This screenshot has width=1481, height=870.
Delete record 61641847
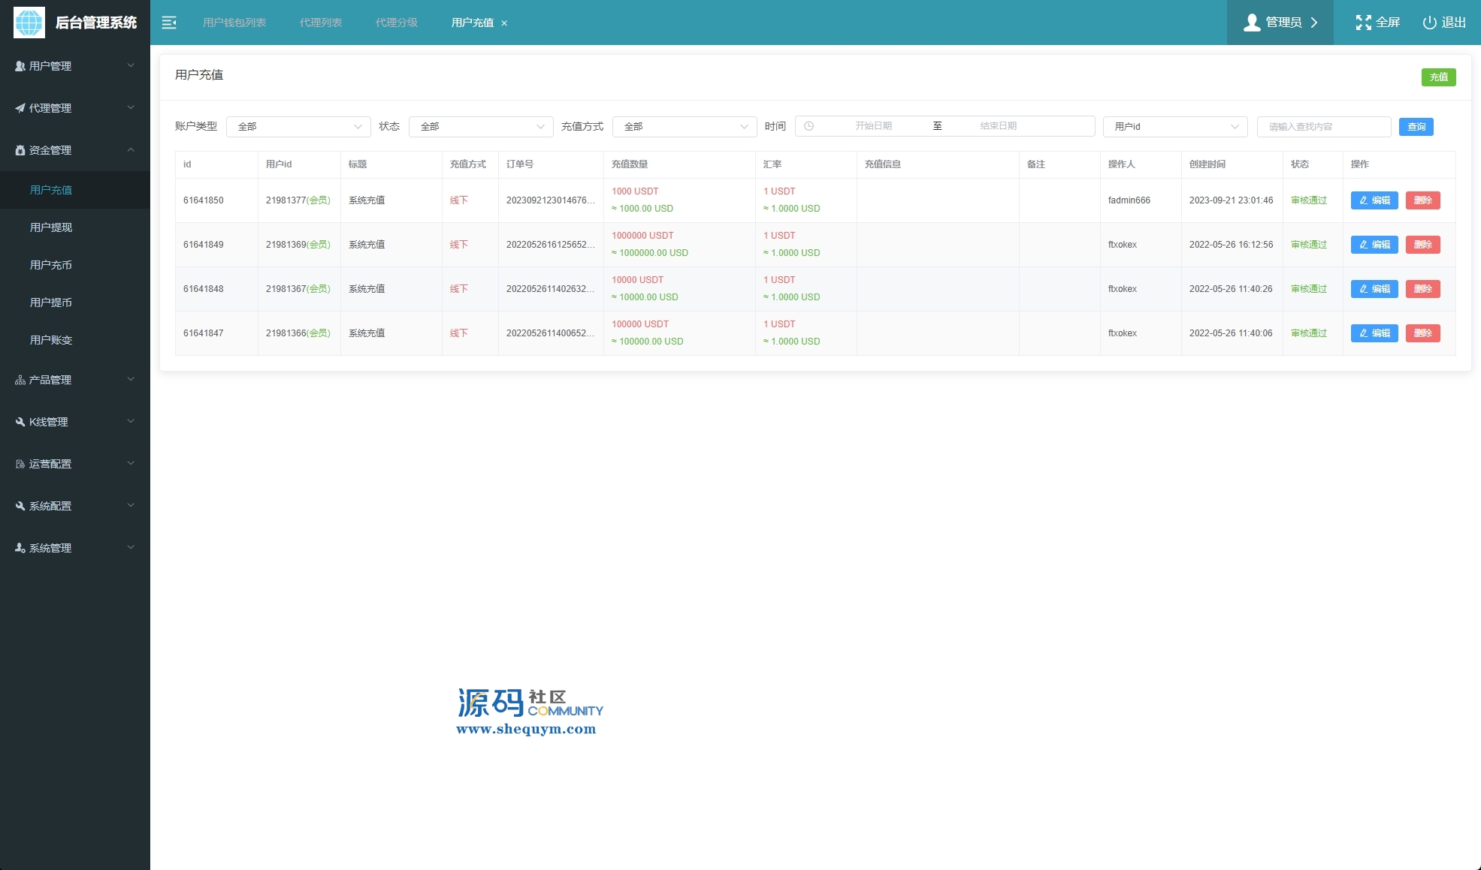pos(1422,333)
